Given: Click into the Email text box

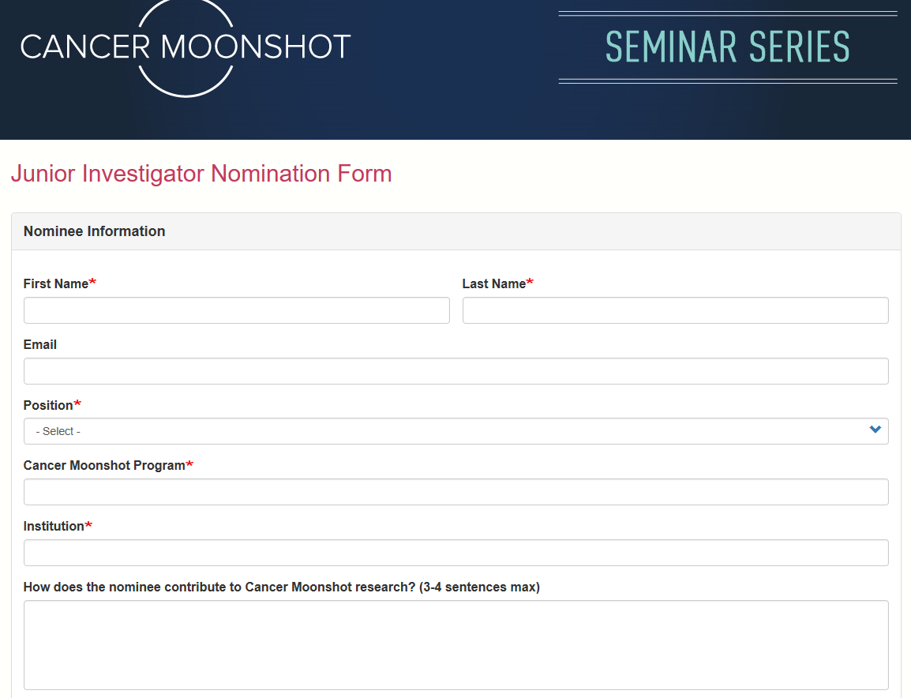Looking at the screenshot, I should 455,371.
